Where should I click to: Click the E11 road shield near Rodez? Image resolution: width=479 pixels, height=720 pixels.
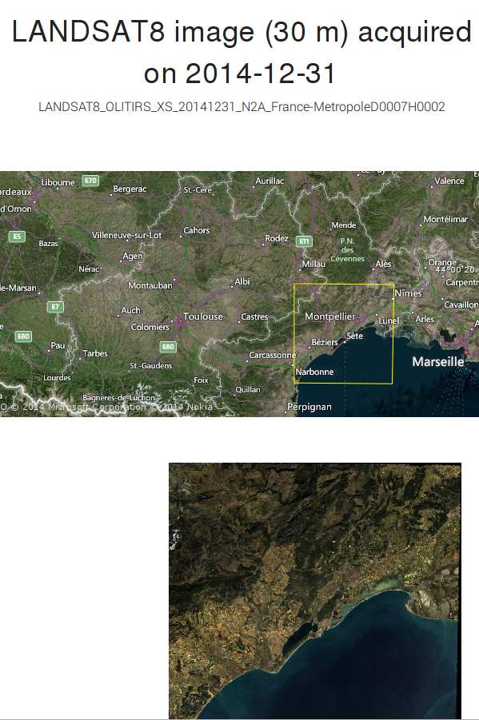point(304,241)
